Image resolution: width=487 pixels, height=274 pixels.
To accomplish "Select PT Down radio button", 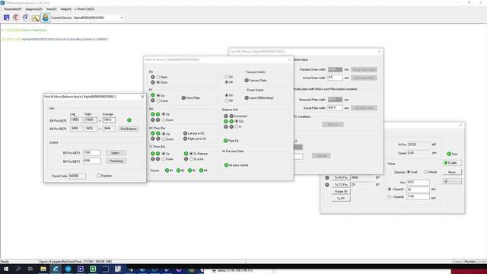I will [158, 101].
